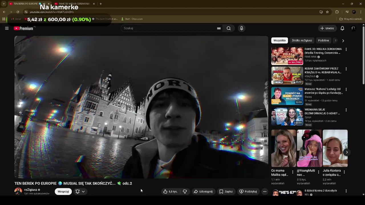Open Chrome tab search dropdown arrow
The width and height of the screenshot is (365, 205).
[4, 4]
